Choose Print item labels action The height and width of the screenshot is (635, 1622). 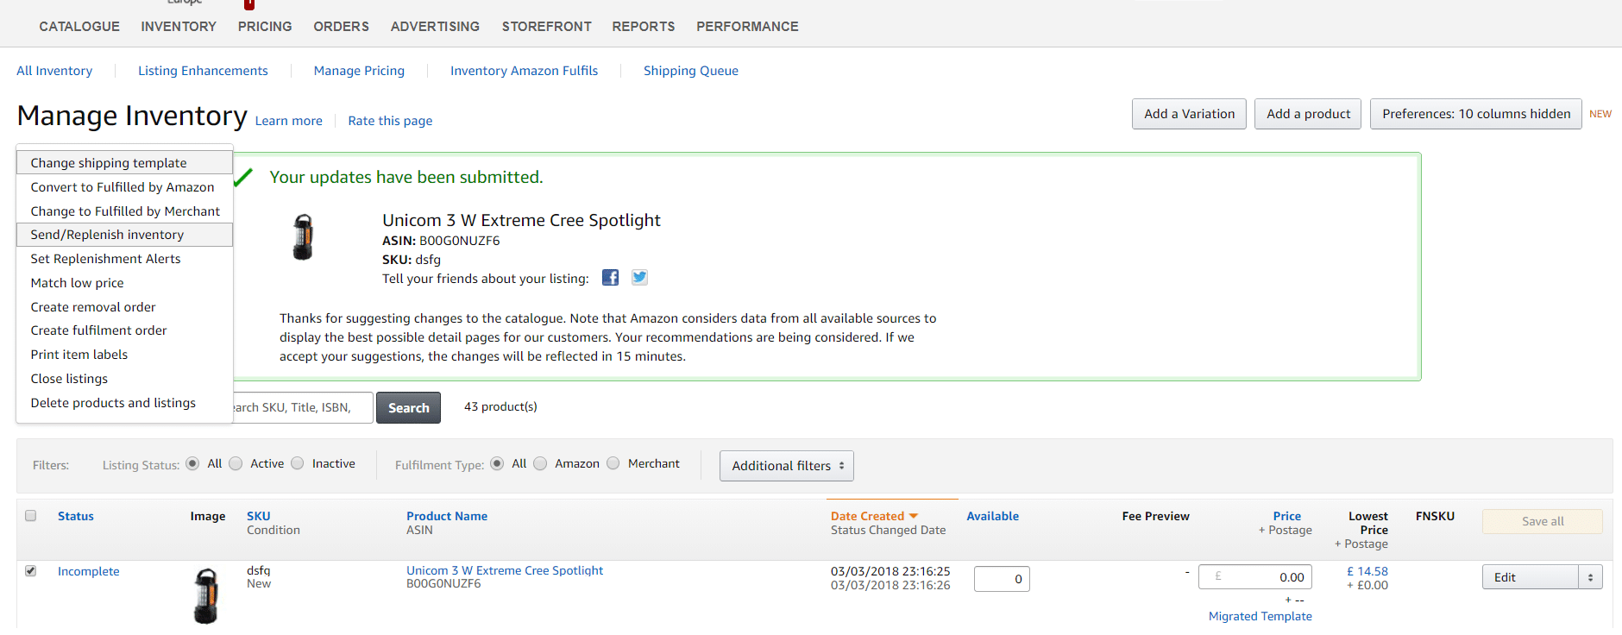pos(125,355)
